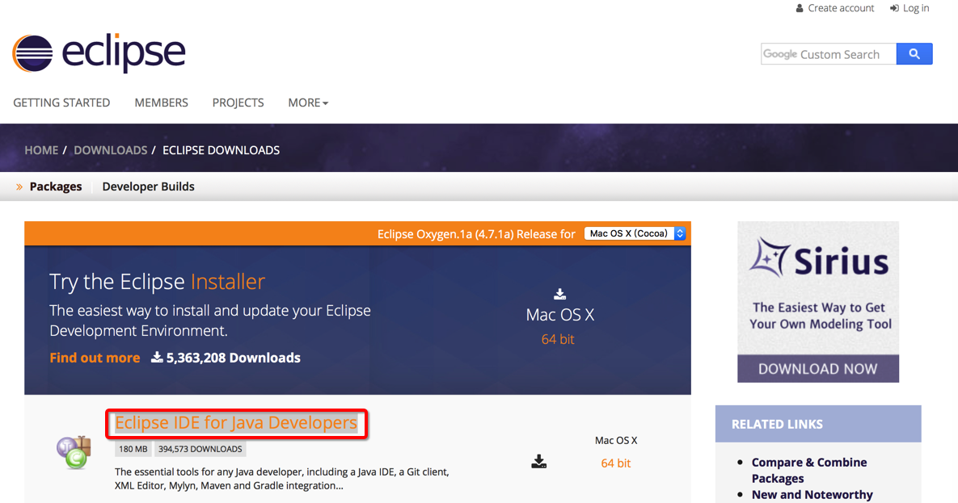Click DOWNLOAD NOW button in Sirius ad
Screen dimensions: 958x503
tap(818, 369)
